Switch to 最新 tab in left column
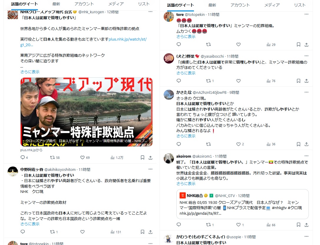The image size is (320, 245). tap(56, 4)
